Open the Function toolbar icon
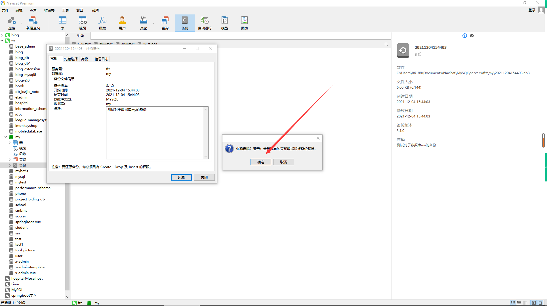The height and width of the screenshot is (306, 547). [102, 23]
